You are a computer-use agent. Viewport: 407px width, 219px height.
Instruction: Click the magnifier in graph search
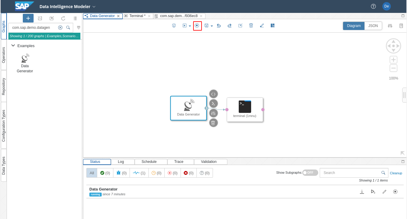click(68, 28)
